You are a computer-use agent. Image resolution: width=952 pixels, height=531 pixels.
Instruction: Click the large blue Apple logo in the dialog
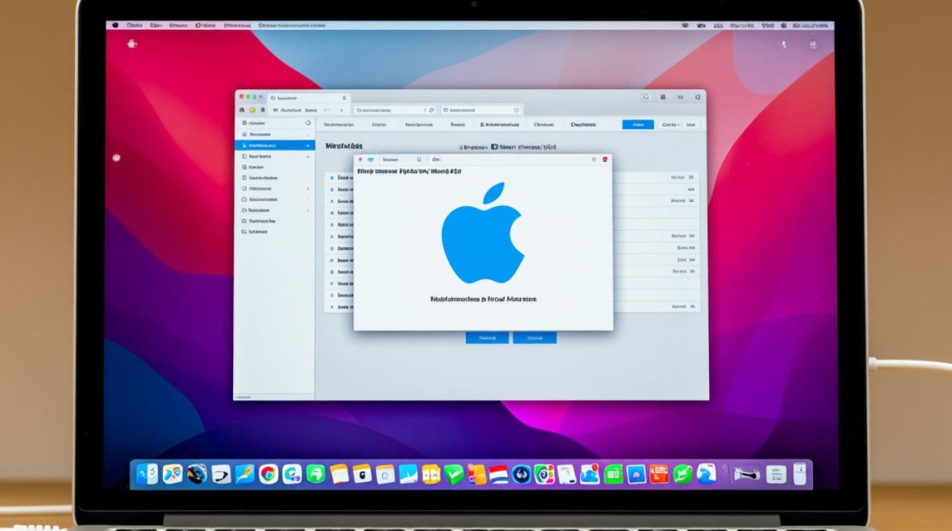tap(483, 234)
